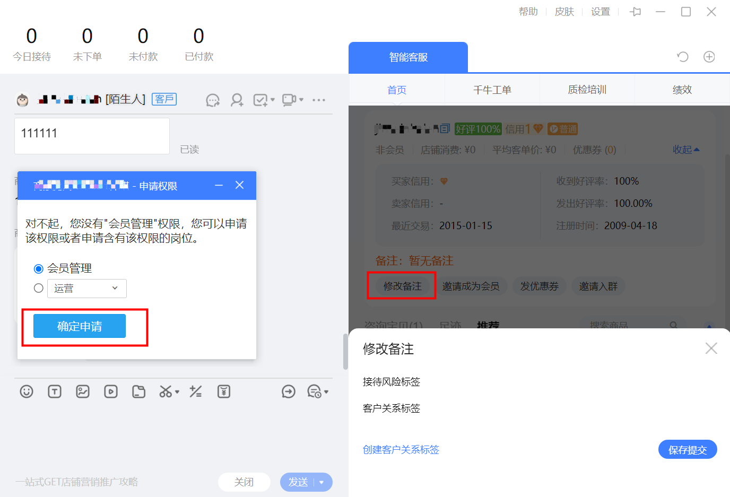730x497 pixels.
Task: Click the transfer arrow circle icon
Action: [x=289, y=391]
